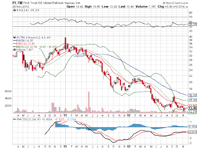Click the PLTM ticker symbol in the title
Viewport: 197px width, 149px height.
coord(18,3)
